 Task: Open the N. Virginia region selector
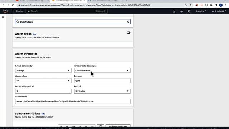point(201,11)
